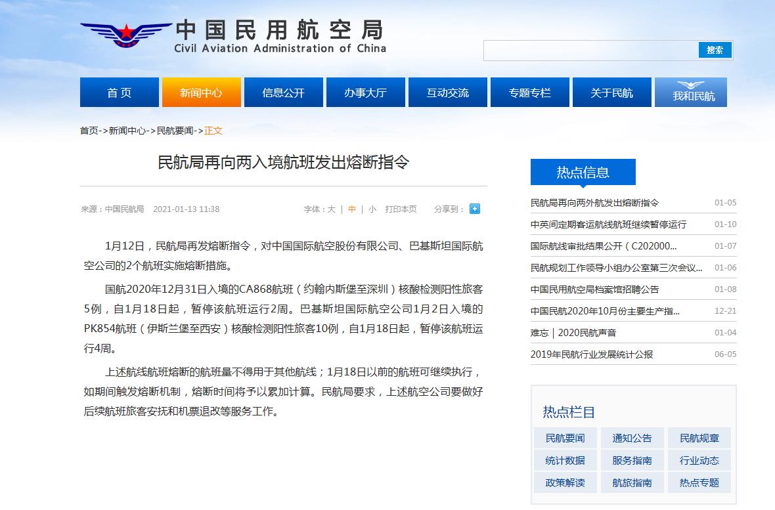Open 中英间定期客运航线航班继续暂停运行 news link

point(608,224)
